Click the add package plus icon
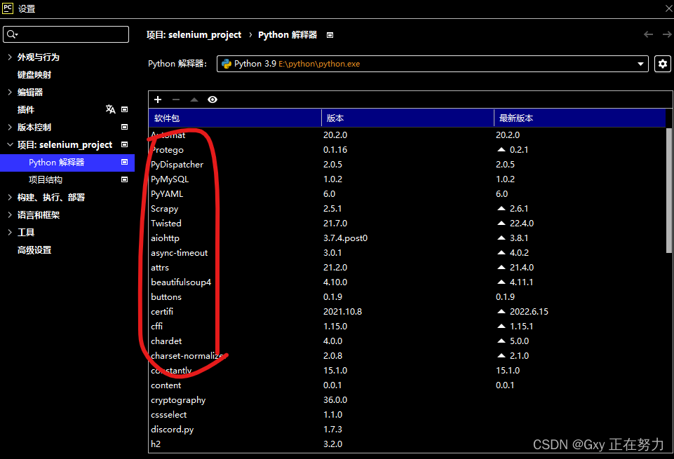Image resolution: width=674 pixels, height=459 pixels. [158, 100]
